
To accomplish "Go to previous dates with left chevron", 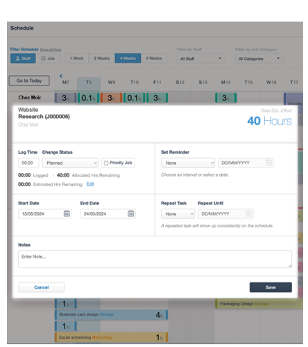I will (x=61, y=76).
